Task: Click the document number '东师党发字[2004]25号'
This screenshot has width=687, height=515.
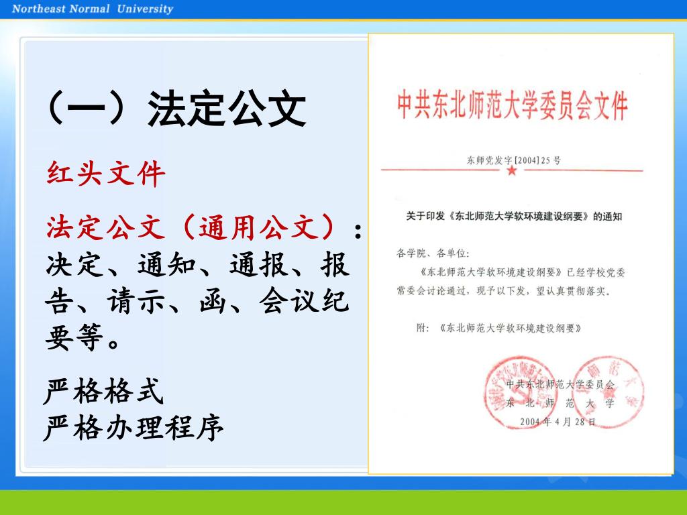Action: pyautogui.click(x=513, y=160)
